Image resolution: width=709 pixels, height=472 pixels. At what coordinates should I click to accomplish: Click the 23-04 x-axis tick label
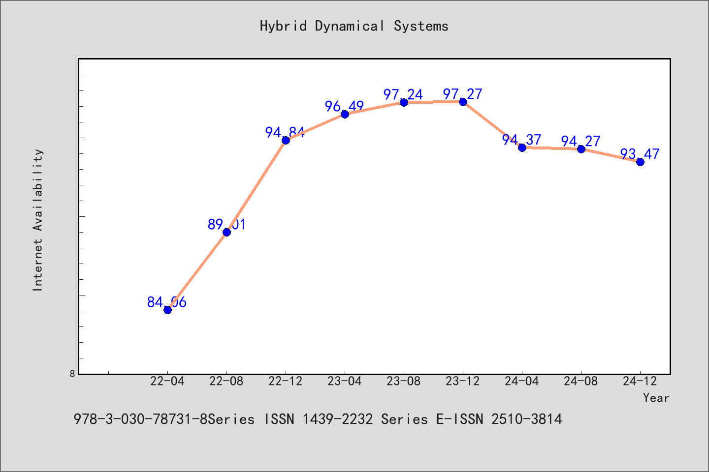(345, 381)
